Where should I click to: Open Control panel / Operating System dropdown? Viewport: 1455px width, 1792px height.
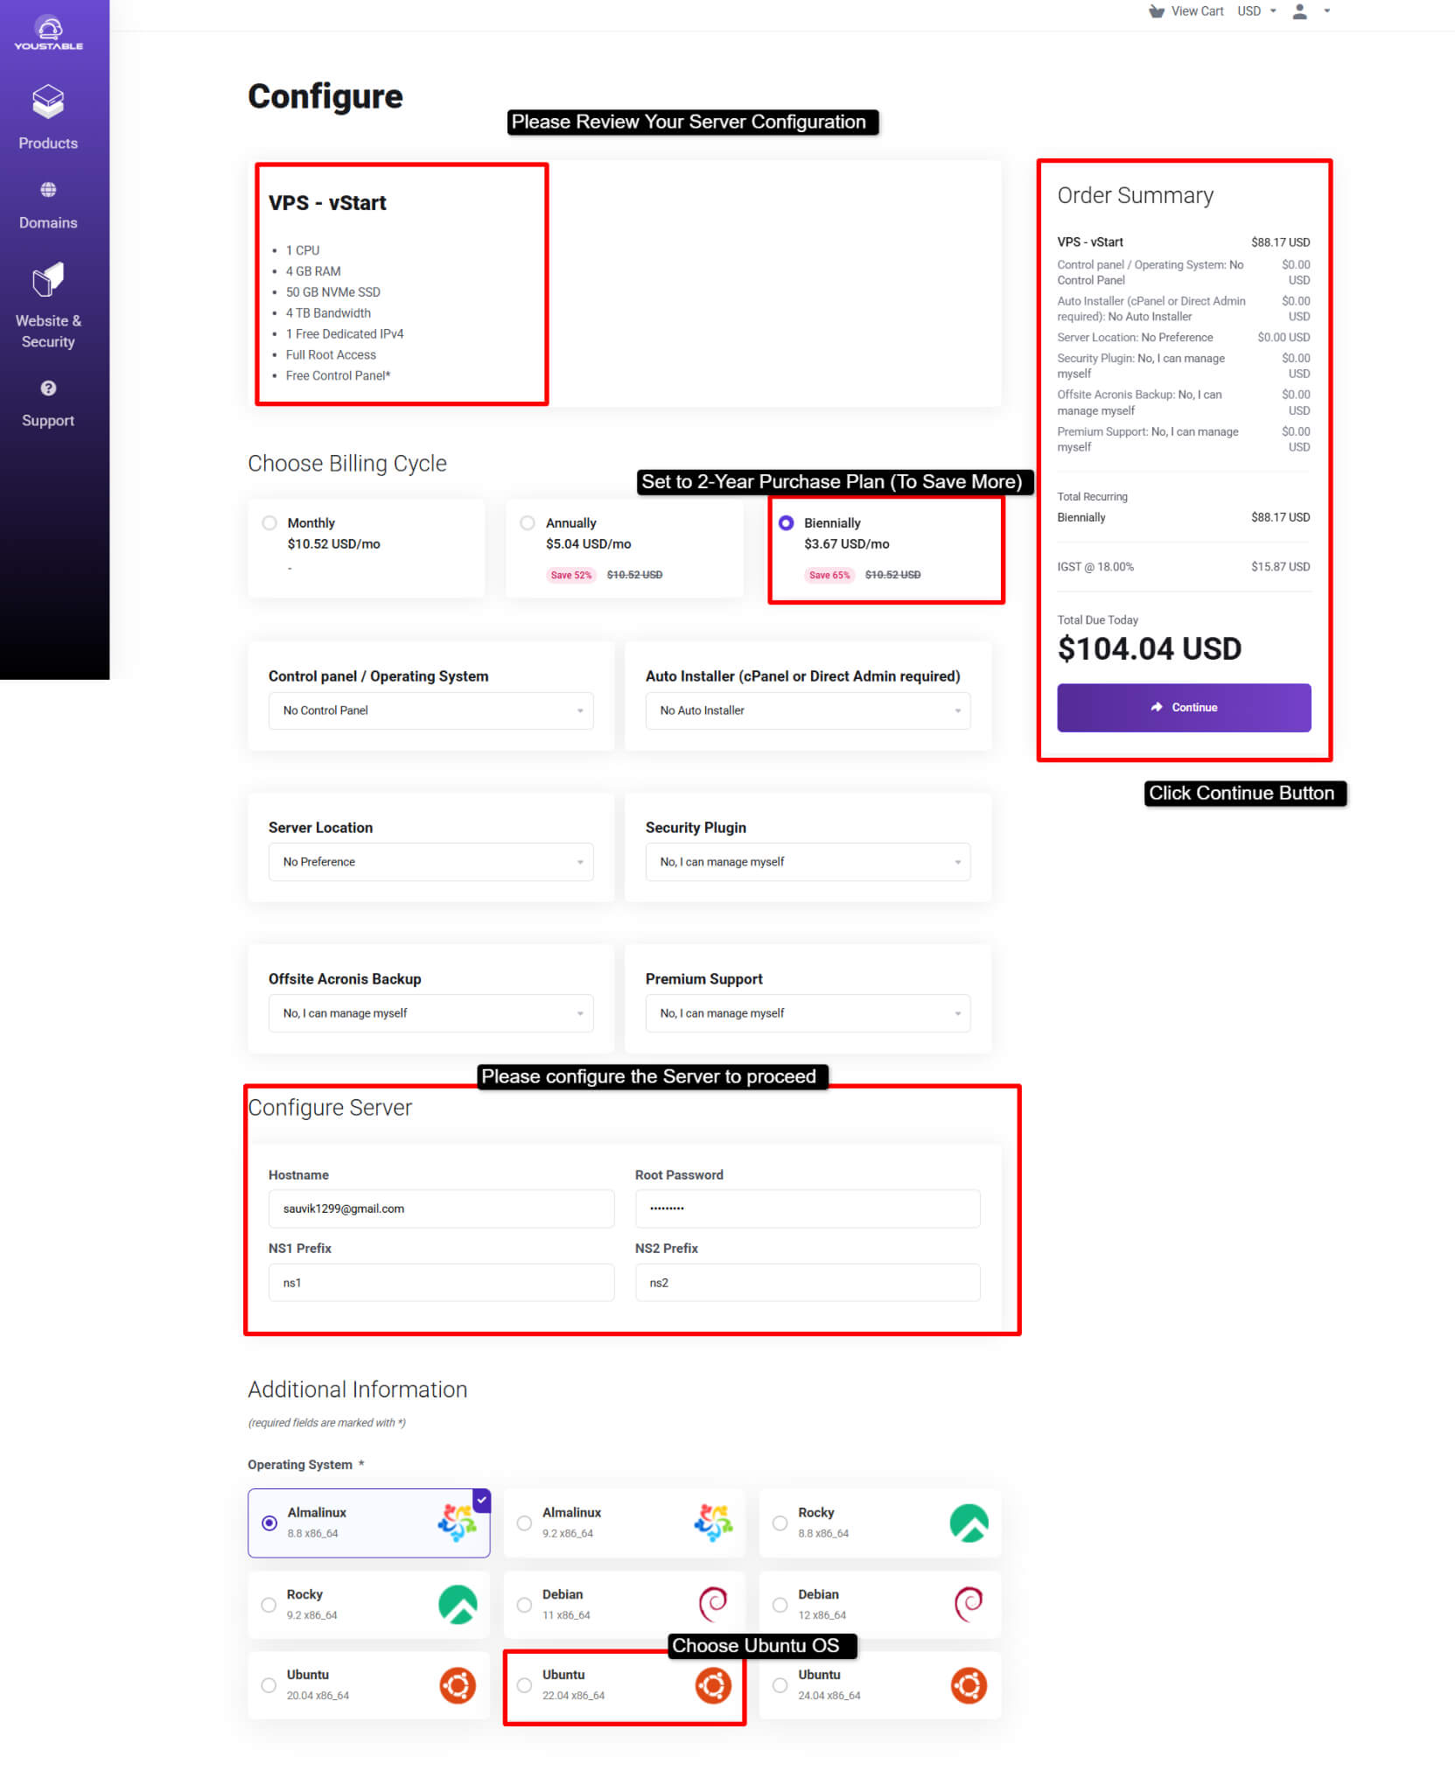[430, 710]
